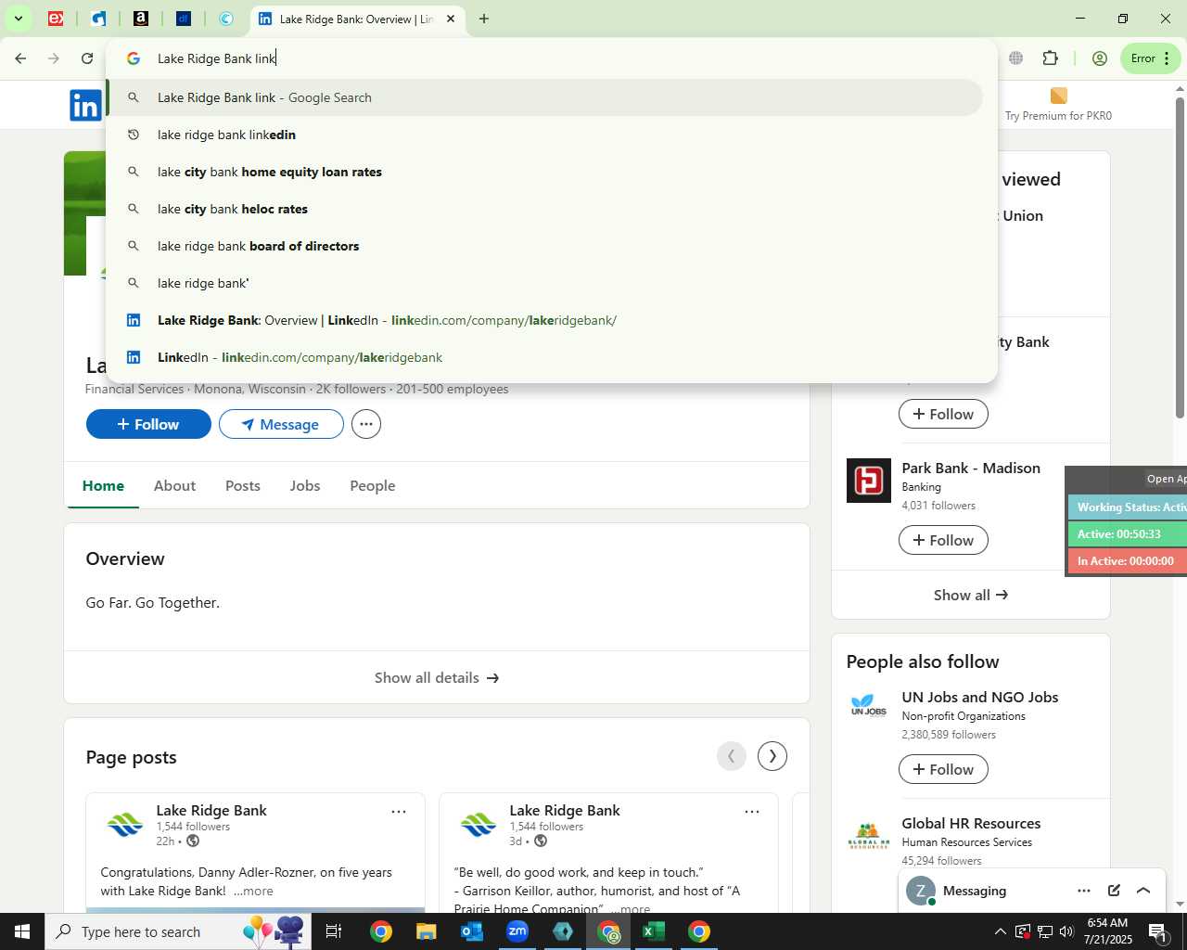Click the browser back arrow
1187x950 pixels.
(20, 58)
